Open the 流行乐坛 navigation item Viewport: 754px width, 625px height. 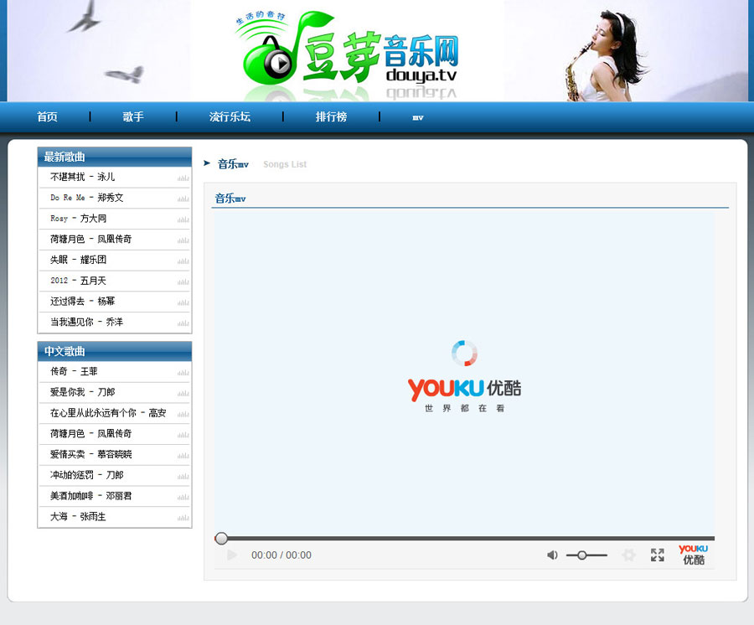[230, 116]
